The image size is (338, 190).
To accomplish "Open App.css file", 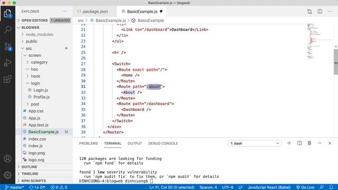I will point(36,111).
